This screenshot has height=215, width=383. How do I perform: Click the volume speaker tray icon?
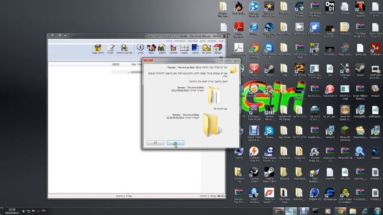click(24, 211)
